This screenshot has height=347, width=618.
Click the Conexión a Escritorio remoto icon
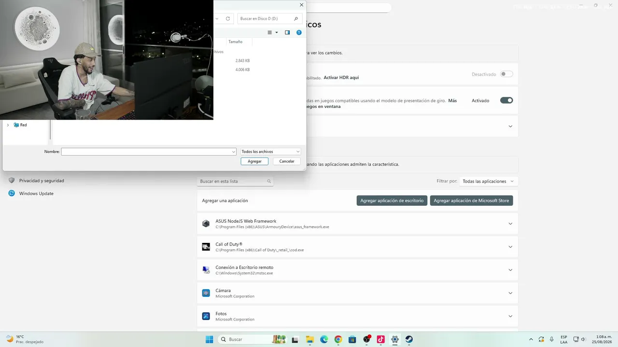click(x=206, y=270)
